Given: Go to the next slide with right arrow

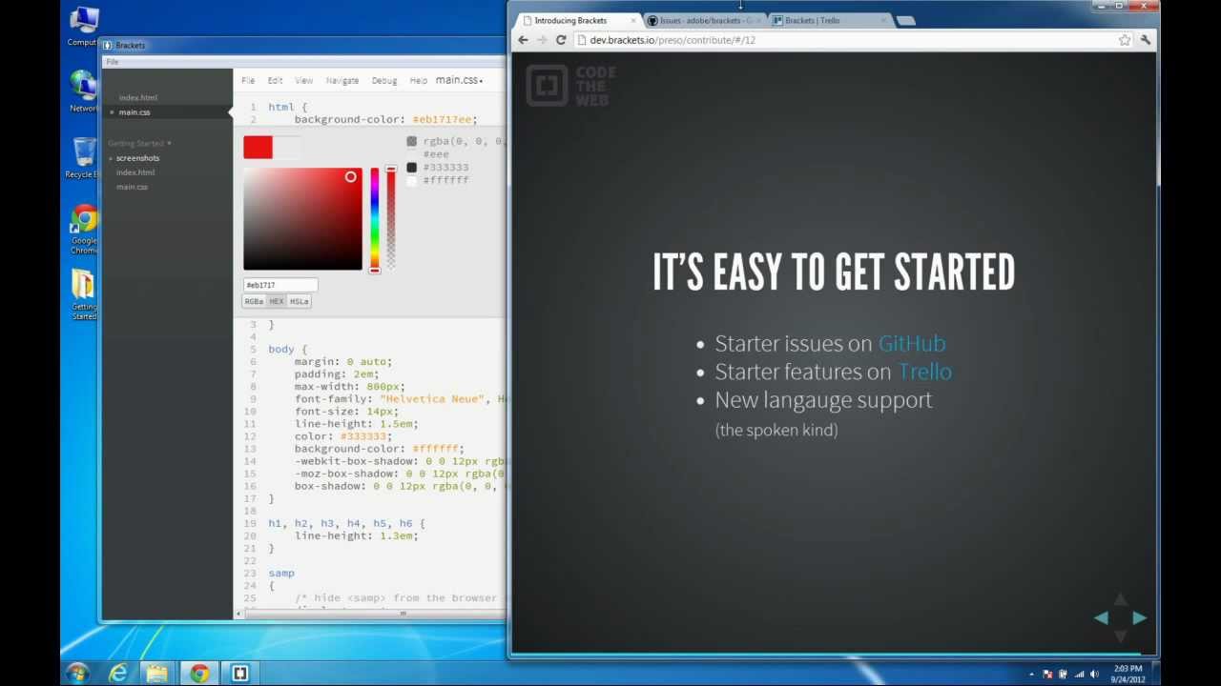Looking at the screenshot, I should [1139, 617].
